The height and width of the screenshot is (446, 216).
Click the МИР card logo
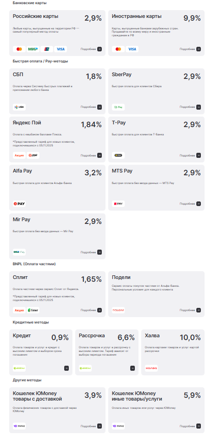pos(33,49)
